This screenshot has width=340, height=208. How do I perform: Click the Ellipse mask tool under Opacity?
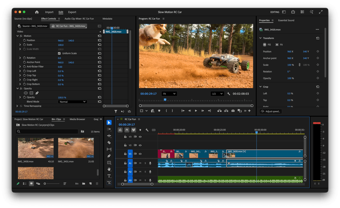[x=25, y=93]
